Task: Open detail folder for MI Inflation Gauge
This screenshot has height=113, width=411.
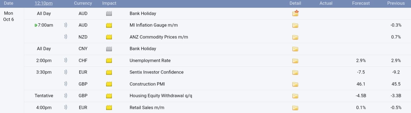Action: tap(295, 25)
